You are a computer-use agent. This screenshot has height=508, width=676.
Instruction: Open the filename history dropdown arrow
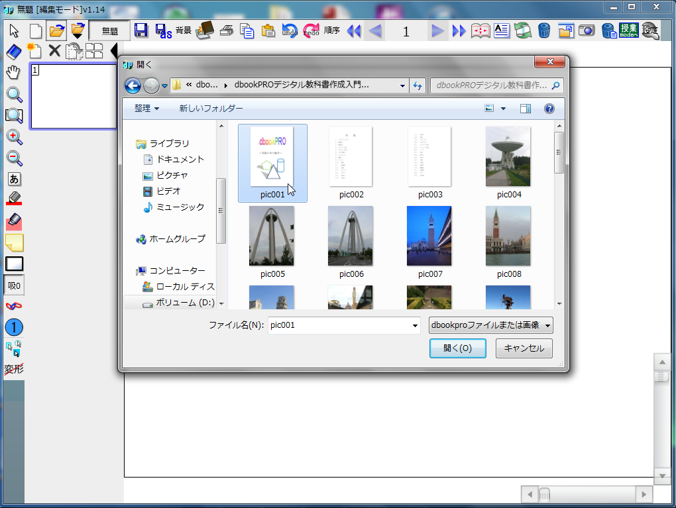tap(415, 325)
